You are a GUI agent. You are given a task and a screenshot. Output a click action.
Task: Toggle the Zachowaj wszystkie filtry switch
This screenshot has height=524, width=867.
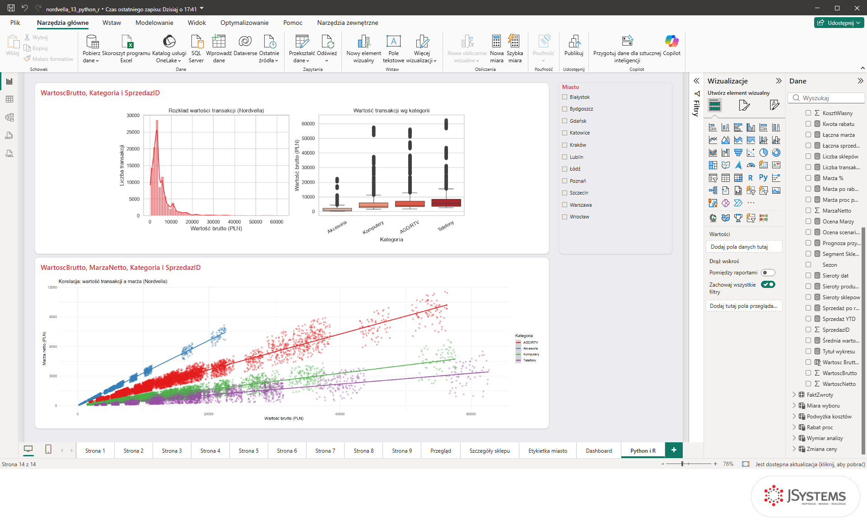tap(768, 285)
